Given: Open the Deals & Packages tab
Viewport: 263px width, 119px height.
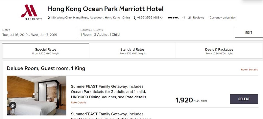Looking at the screenshot, I should pyautogui.click(x=219, y=51).
